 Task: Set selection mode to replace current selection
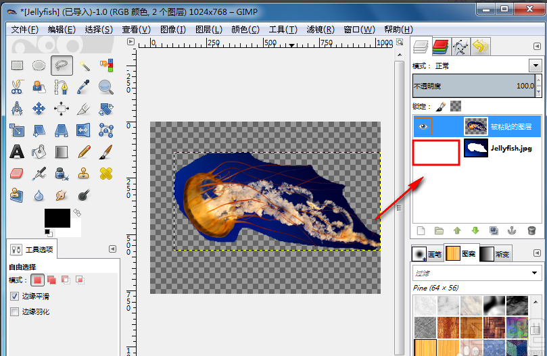37,280
